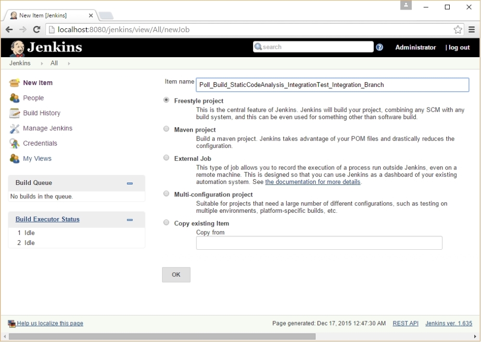Click the log out link
The height and width of the screenshot is (342, 481).
pyautogui.click(x=459, y=48)
